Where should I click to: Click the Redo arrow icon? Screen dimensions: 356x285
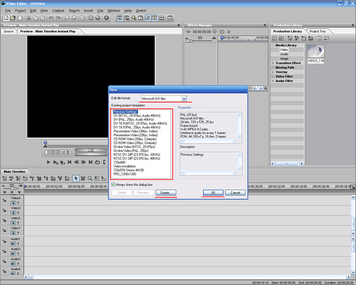click(x=58, y=18)
